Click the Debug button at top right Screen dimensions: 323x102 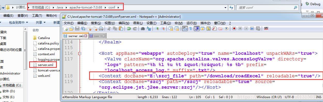coord(313,4)
